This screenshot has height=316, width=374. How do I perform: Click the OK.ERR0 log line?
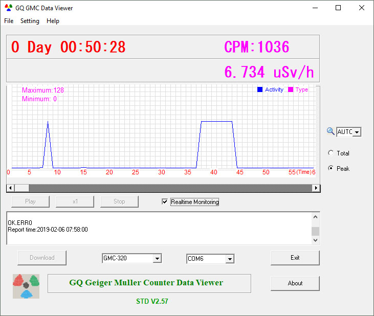click(20, 222)
